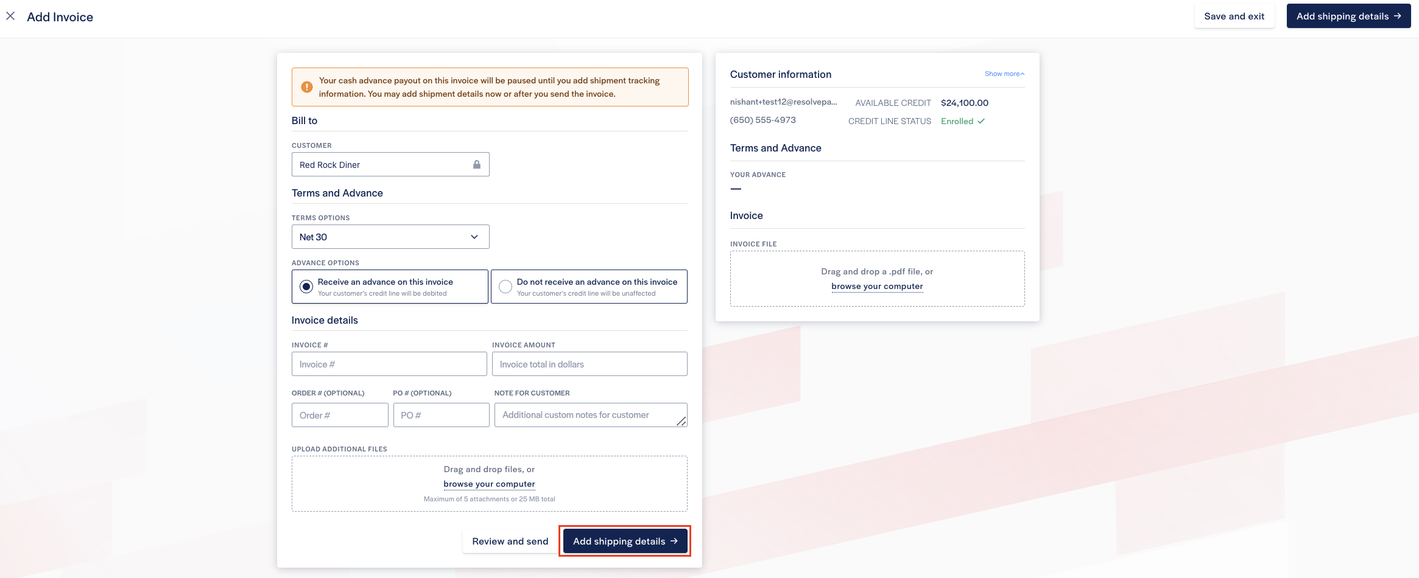The height and width of the screenshot is (578, 1419).
Task: Click the orange warning alert icon
Action: pos(307,87)
